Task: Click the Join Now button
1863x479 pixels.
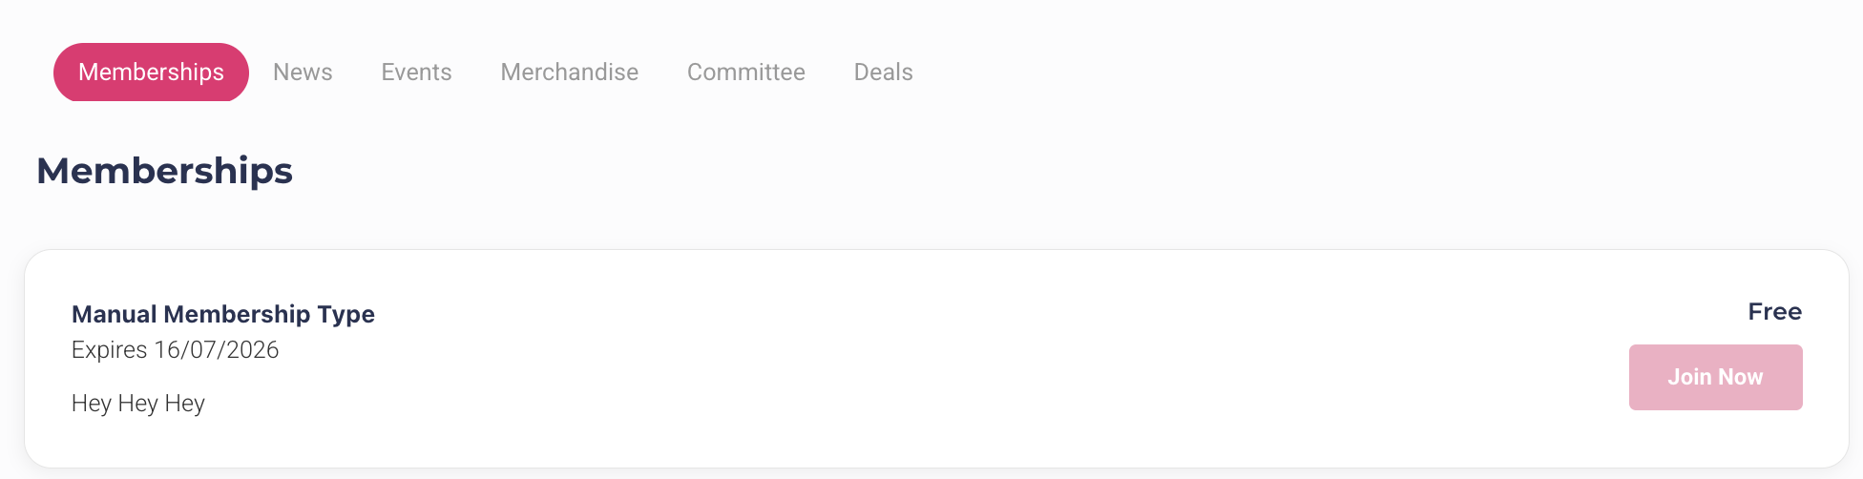Action: tap(1714, 378)
